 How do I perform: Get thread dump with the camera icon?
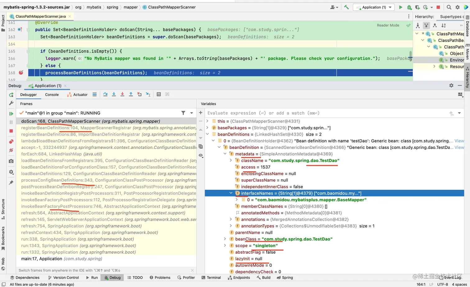(x=11, y=161)
